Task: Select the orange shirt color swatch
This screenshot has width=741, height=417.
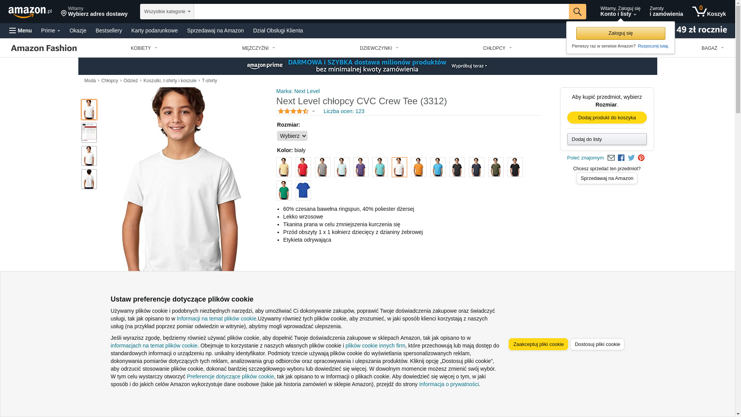Action: point(418,167)
